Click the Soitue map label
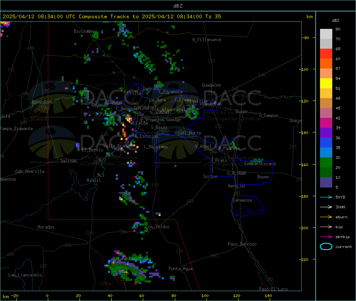The image size is (356, 301). [x=210, y=176]
